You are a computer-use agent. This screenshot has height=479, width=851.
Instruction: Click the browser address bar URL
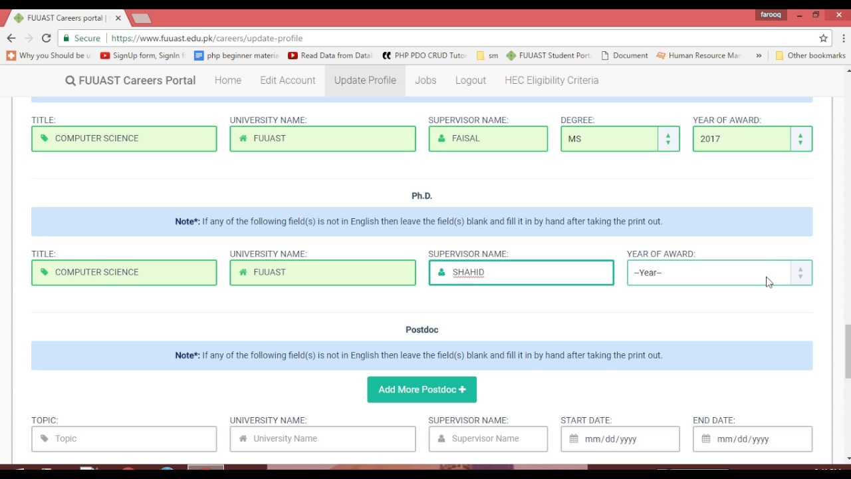[207, 39]
